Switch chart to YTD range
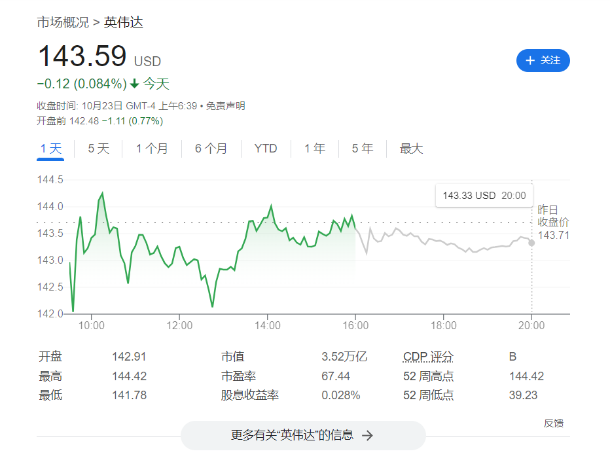 coord(266,149)
